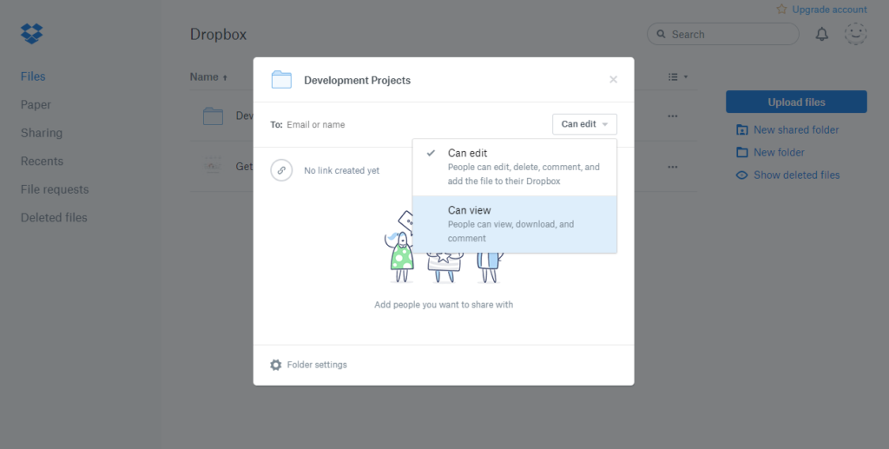Click the Dropbox page heading
This screenshot has width=889, height=449.
218,34
